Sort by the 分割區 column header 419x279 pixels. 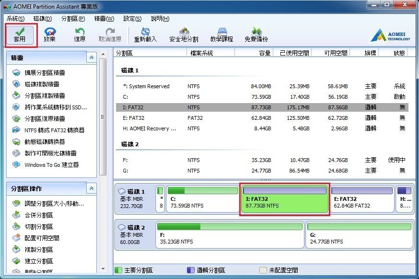pyautogui.click(x=151, y=53)
